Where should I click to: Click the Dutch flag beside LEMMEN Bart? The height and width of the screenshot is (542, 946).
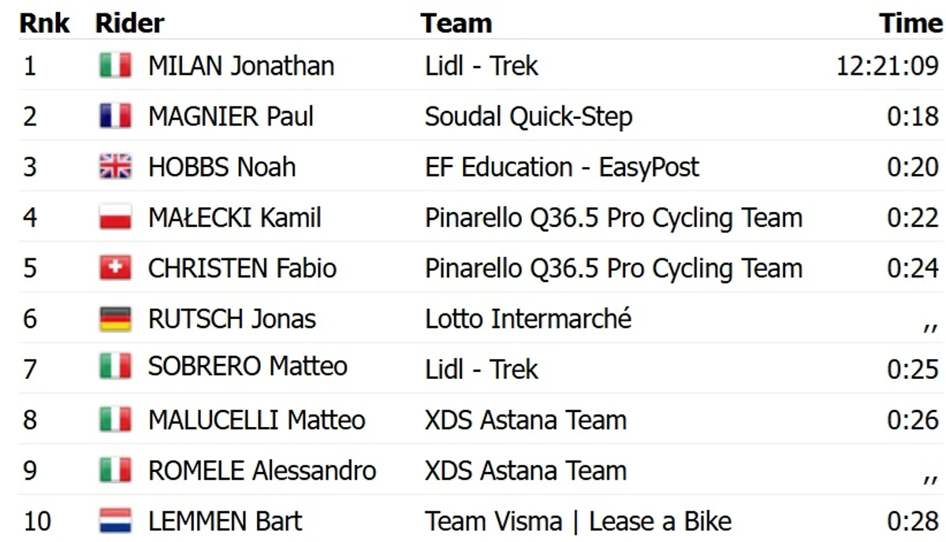115,522
